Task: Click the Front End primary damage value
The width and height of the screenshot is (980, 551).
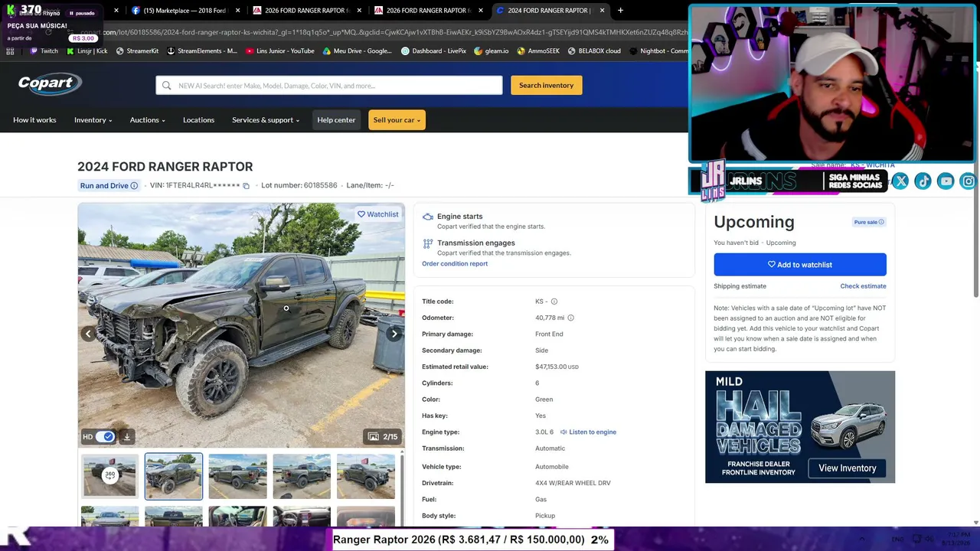Action: click(549, 334)
